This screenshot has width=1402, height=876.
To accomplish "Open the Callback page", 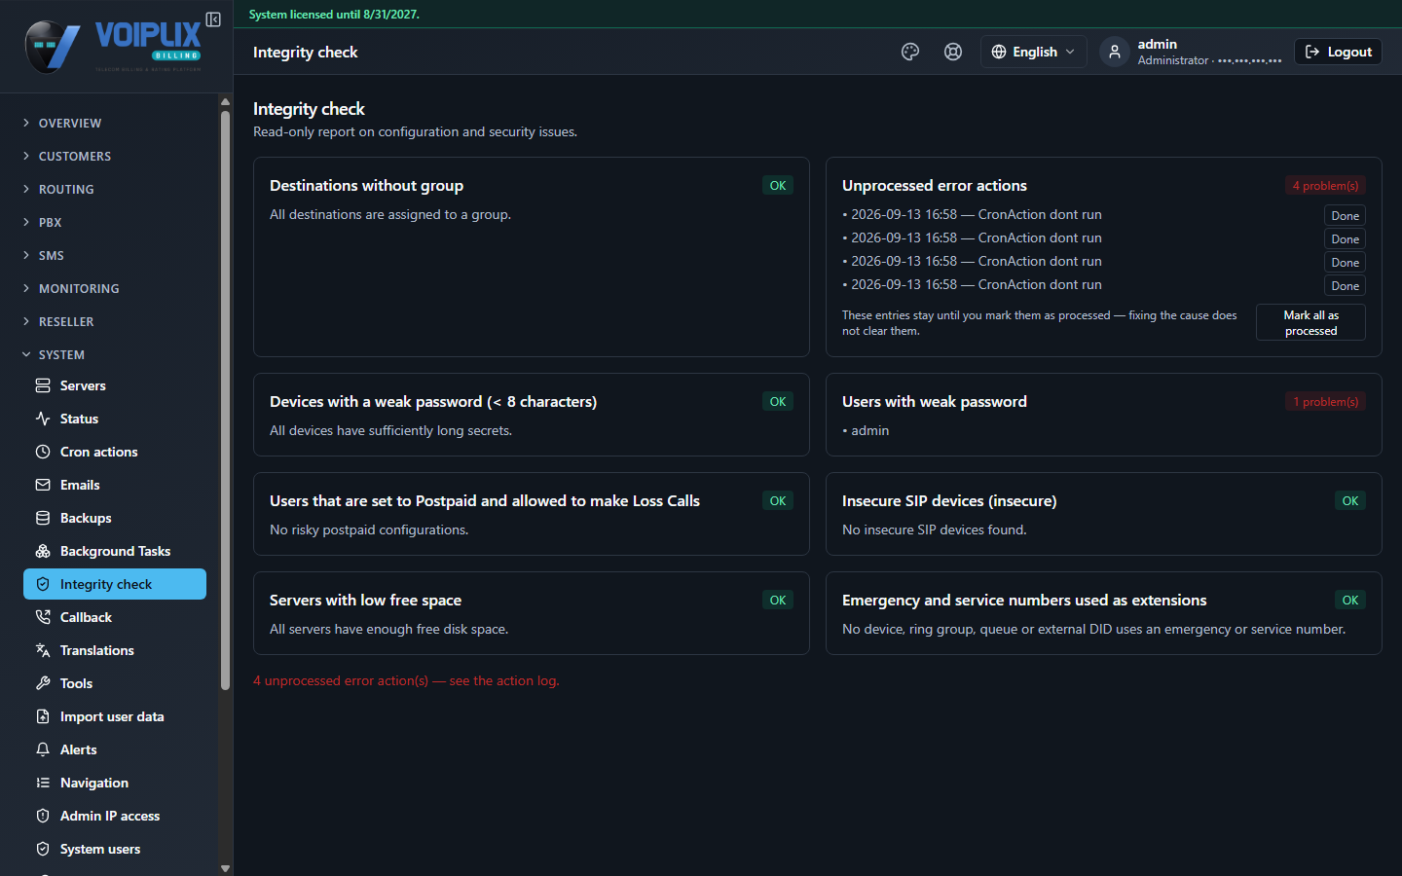I will 115,617.
